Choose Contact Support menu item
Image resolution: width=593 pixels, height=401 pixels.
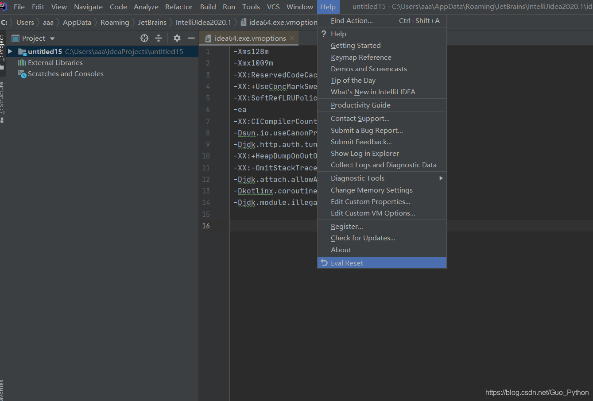[382, 118]
